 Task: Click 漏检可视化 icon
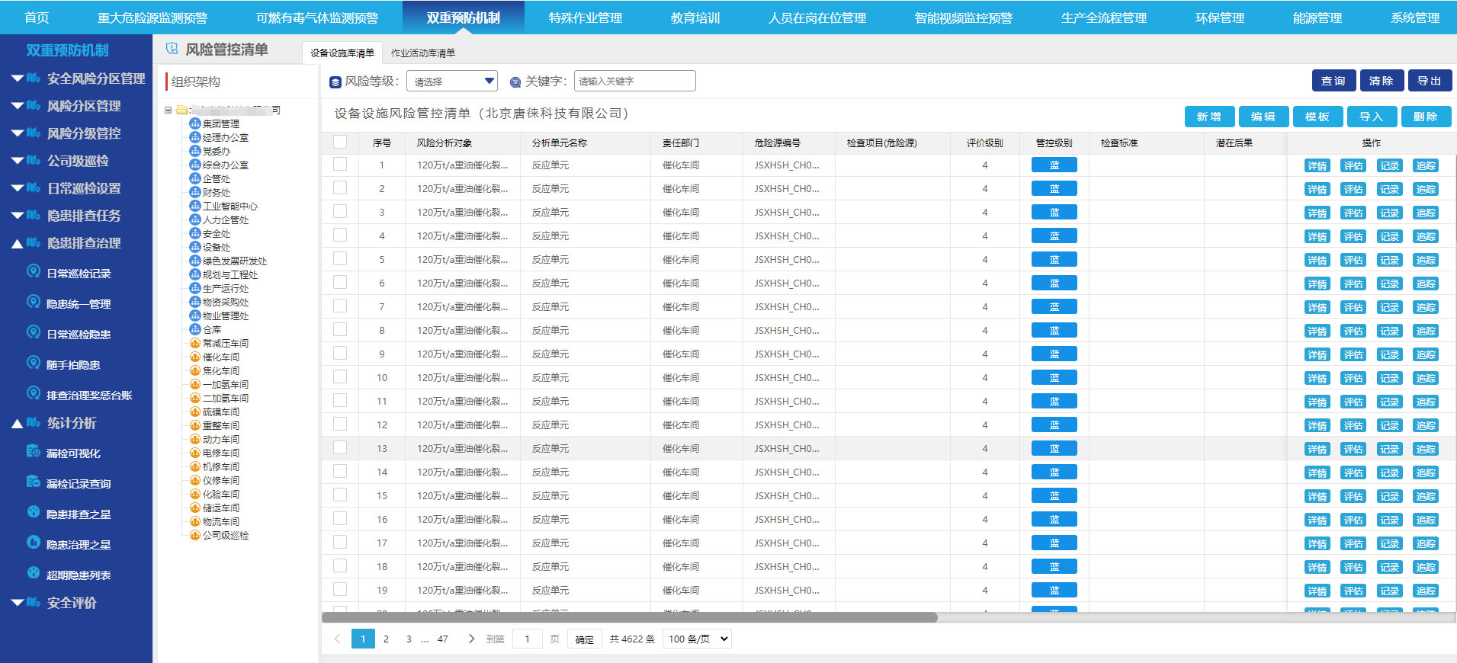34,451
